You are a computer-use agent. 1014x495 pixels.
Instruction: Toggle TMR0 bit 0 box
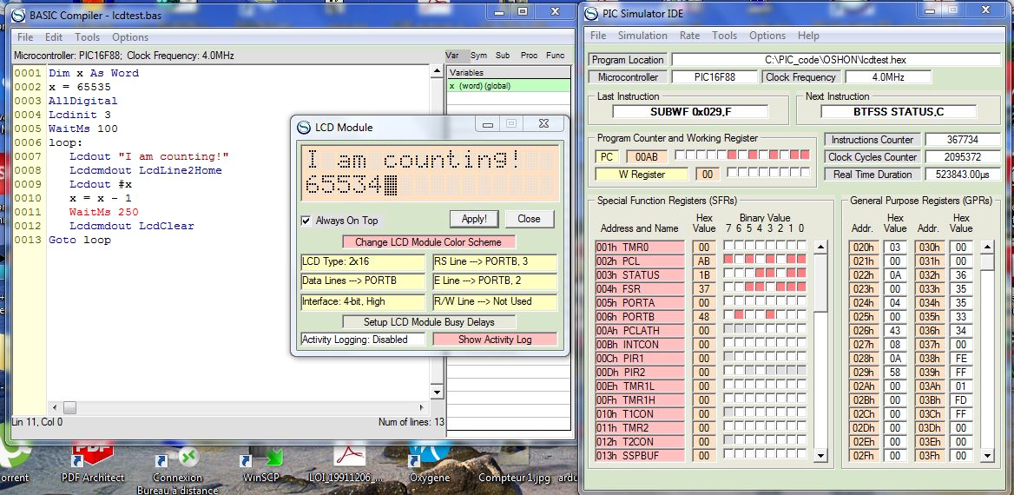pos(802,245)
